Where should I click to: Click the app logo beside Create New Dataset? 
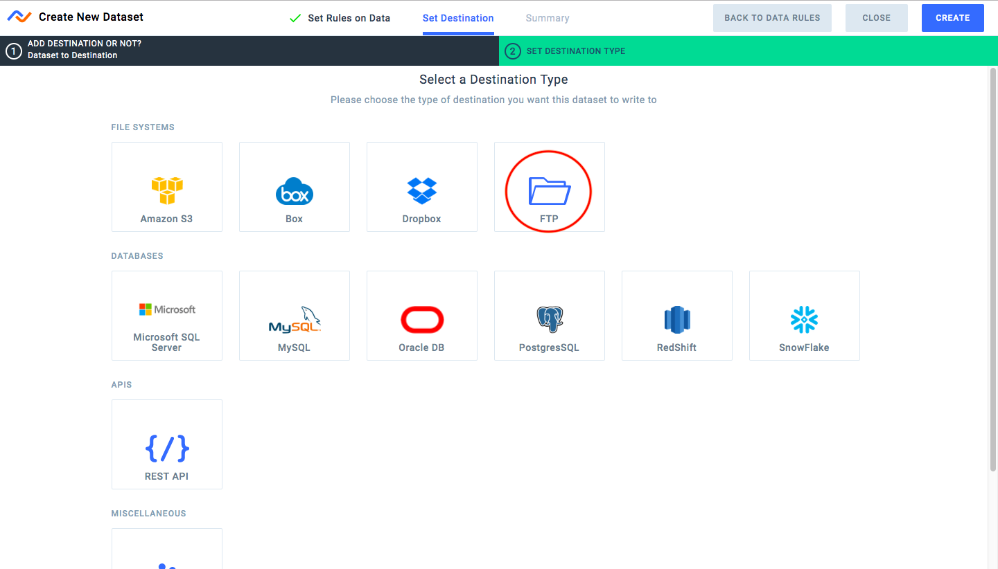(19, 17)
